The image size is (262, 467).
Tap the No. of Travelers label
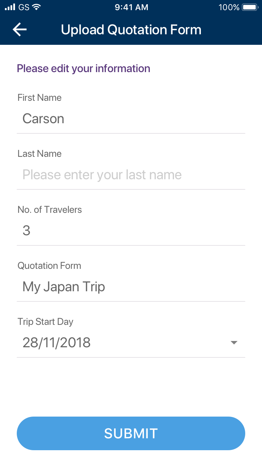pyautogui.click(x=50, y=210)
